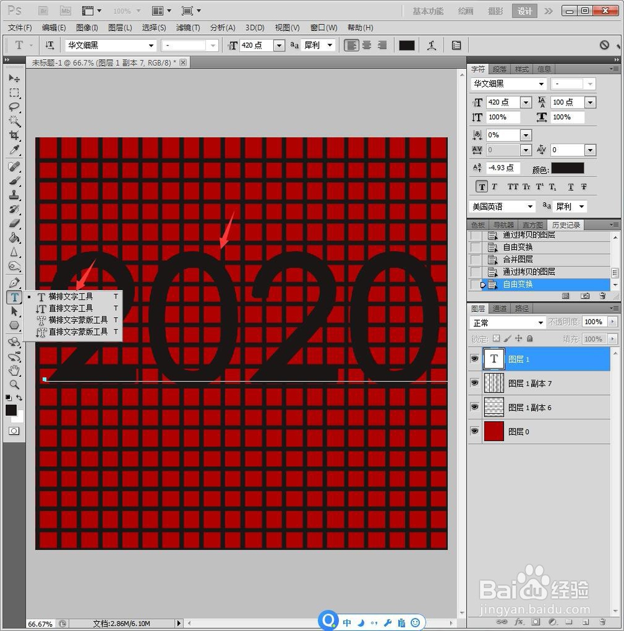Click foreground color swatch in toolbox
This screenshot has width=624, height=631.
point(11,410)
